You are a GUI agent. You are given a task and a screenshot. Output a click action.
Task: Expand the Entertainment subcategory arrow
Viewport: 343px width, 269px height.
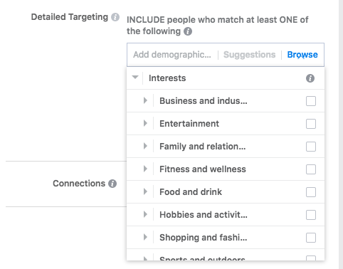tap(145, 123)
